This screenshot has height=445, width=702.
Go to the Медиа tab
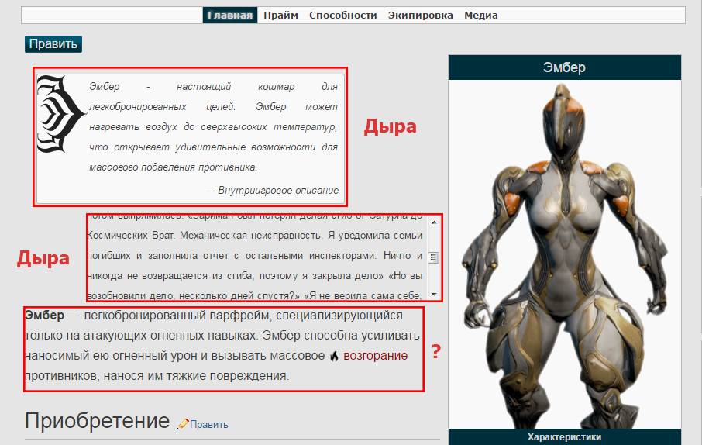tap(480, 15)
